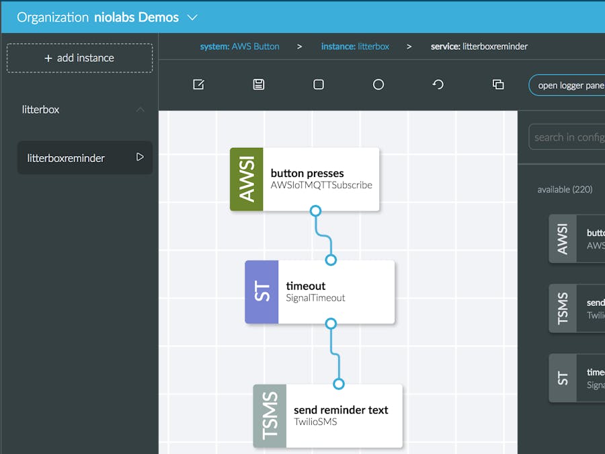The image size is (605, 454).
Task: Click output connector of button presses block
Action: (x=316, y=211)
